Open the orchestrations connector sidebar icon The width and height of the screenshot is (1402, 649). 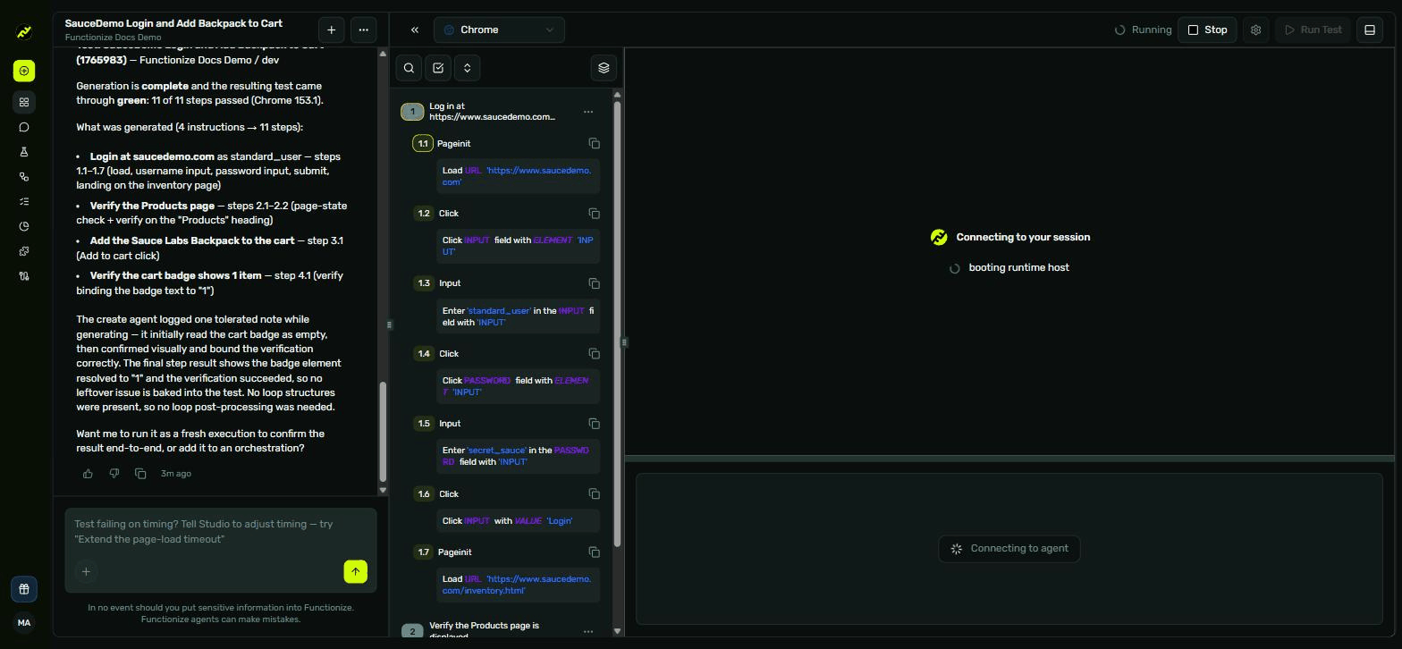(24, 177)
